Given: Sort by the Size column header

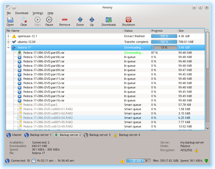Looking at the screenshot, I should tap(191, 31).
